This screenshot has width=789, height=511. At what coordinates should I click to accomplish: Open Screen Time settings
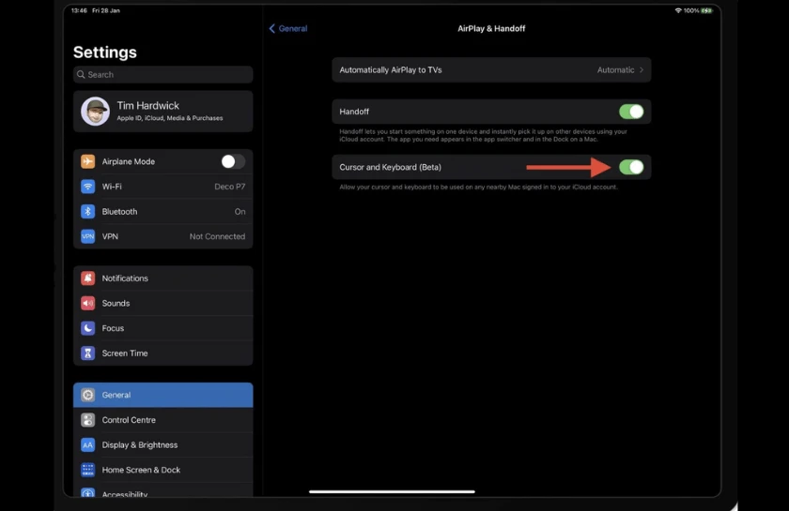click(x=163, y=353)
